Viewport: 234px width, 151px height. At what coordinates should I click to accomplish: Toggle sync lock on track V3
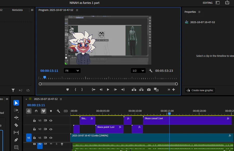tap(45, 120)
